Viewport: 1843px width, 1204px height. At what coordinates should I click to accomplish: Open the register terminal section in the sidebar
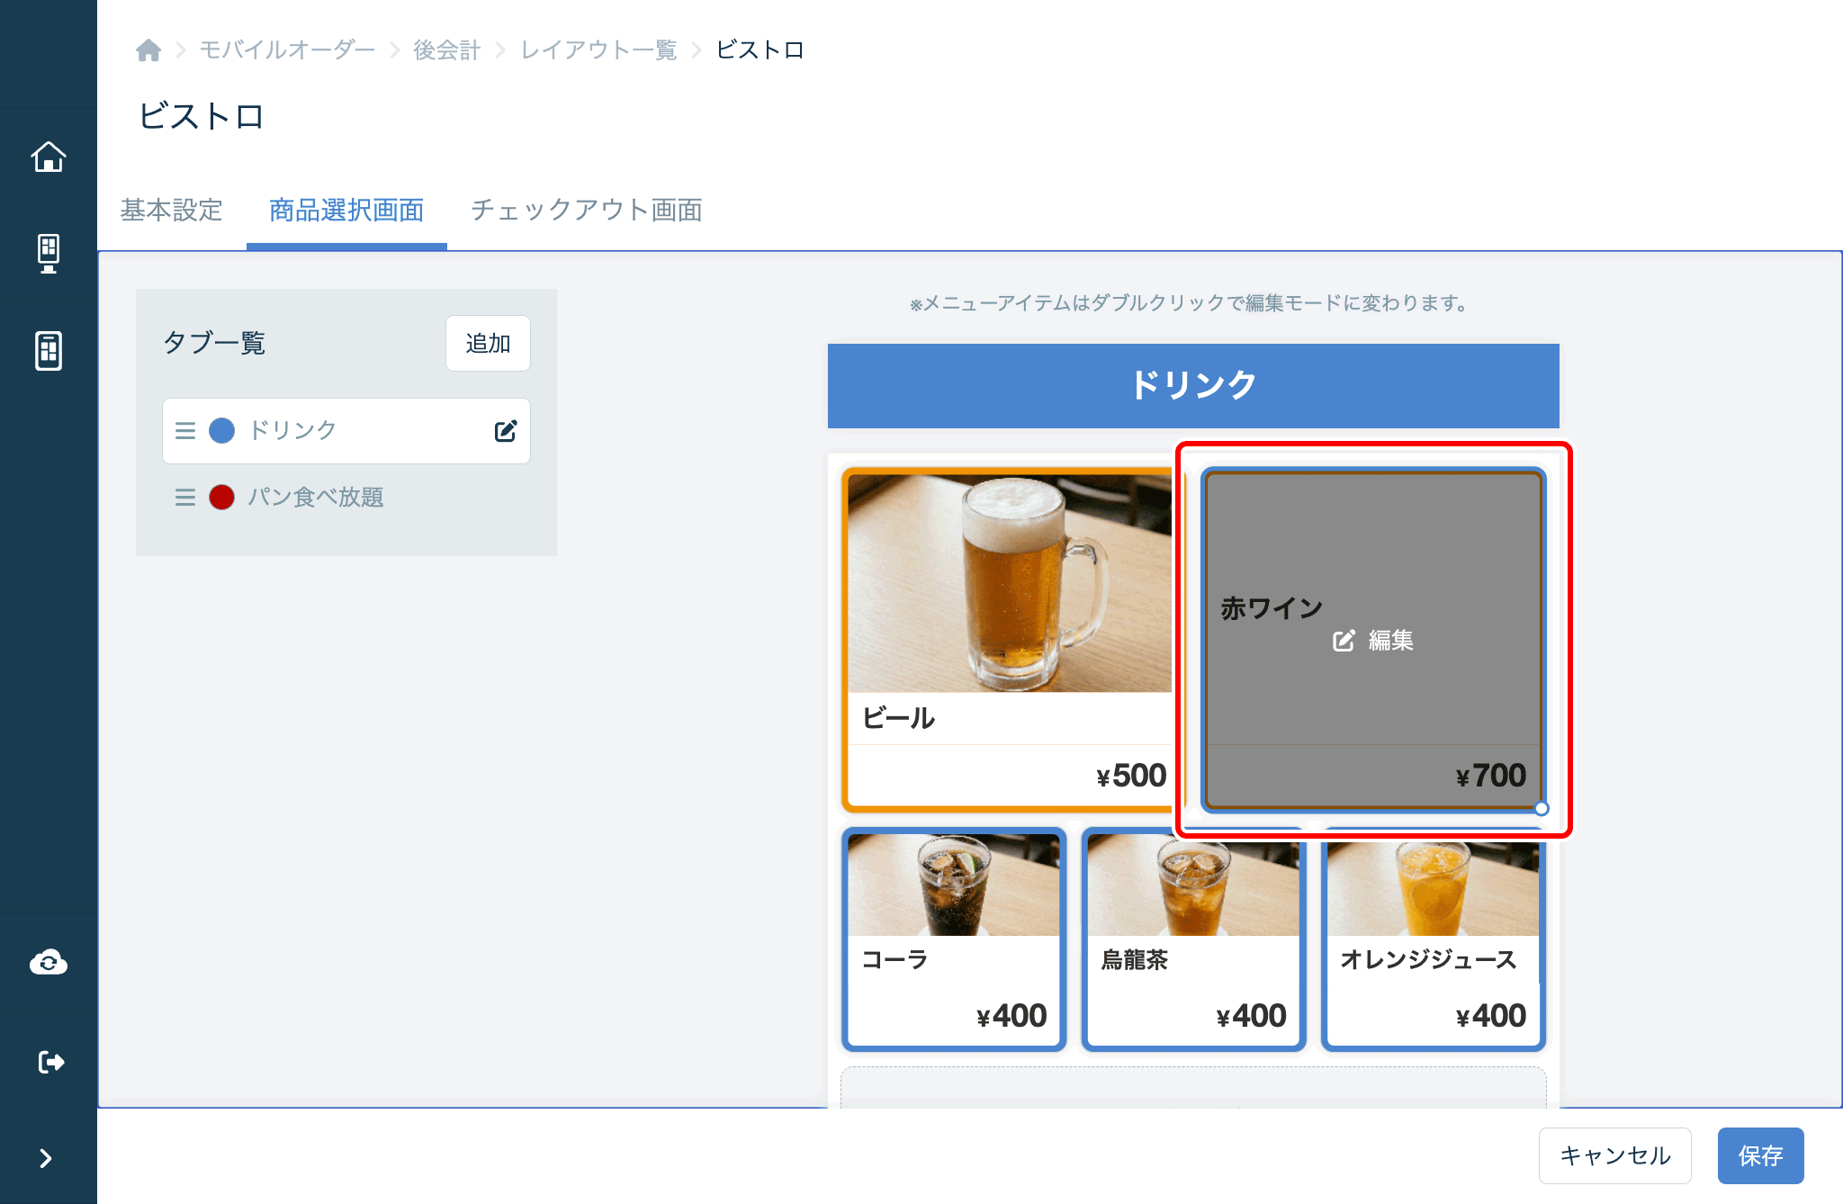click(x=49, y=253)
